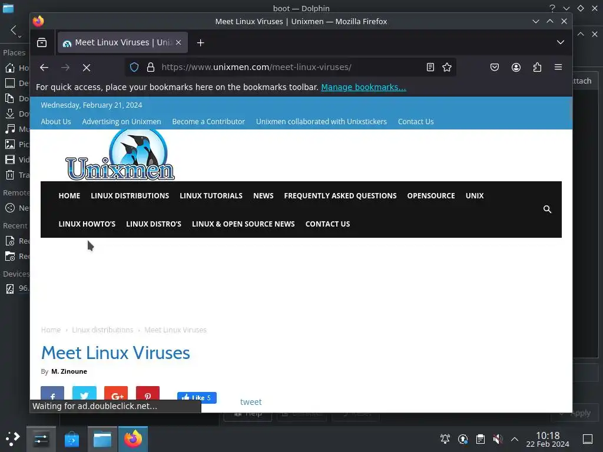The width and height of the screenshot is (603, 452).
Task: Expand the list all tabs dropdown
Action: pos(561,42)
